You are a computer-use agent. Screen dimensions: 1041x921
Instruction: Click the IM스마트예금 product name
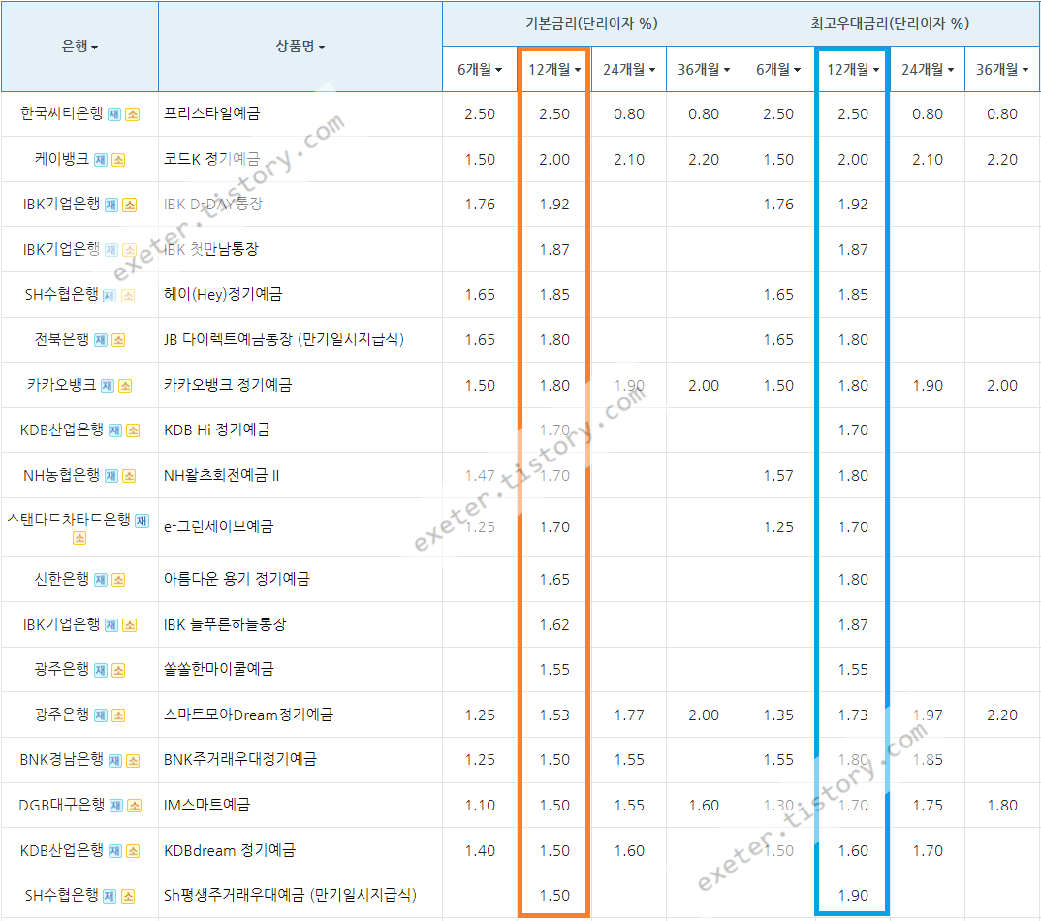[206, 805]
